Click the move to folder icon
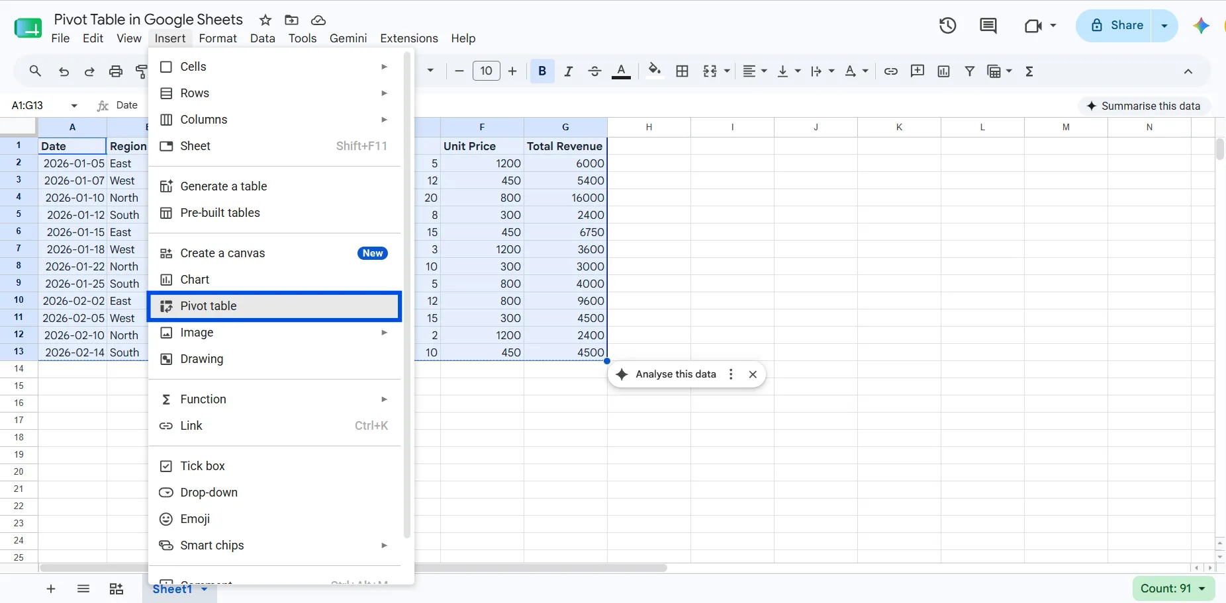Screen dimensions: 1226x603 291,20
